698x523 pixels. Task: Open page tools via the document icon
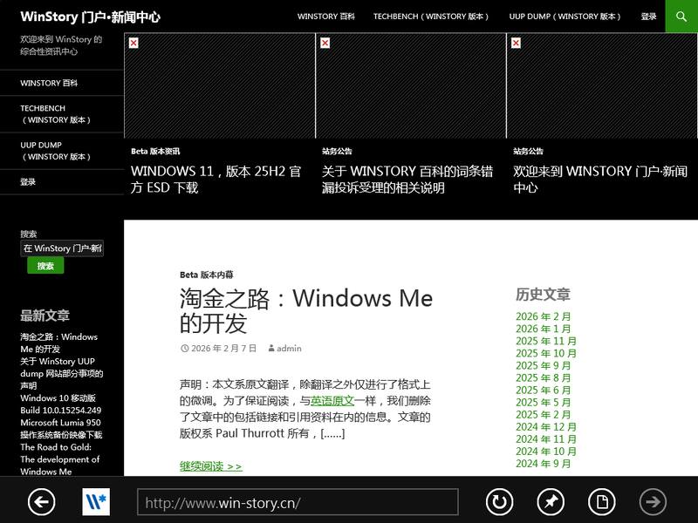point(601,502)
